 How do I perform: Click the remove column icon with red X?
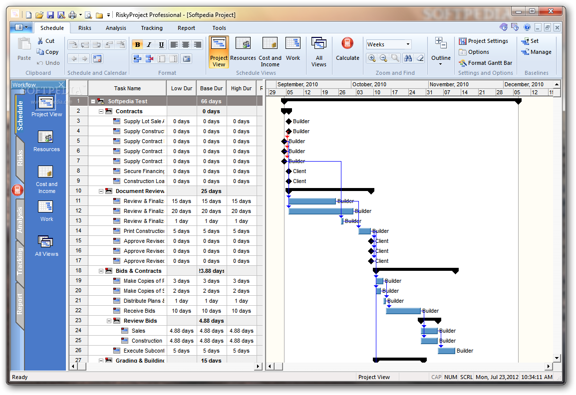(x=150, y=58)
